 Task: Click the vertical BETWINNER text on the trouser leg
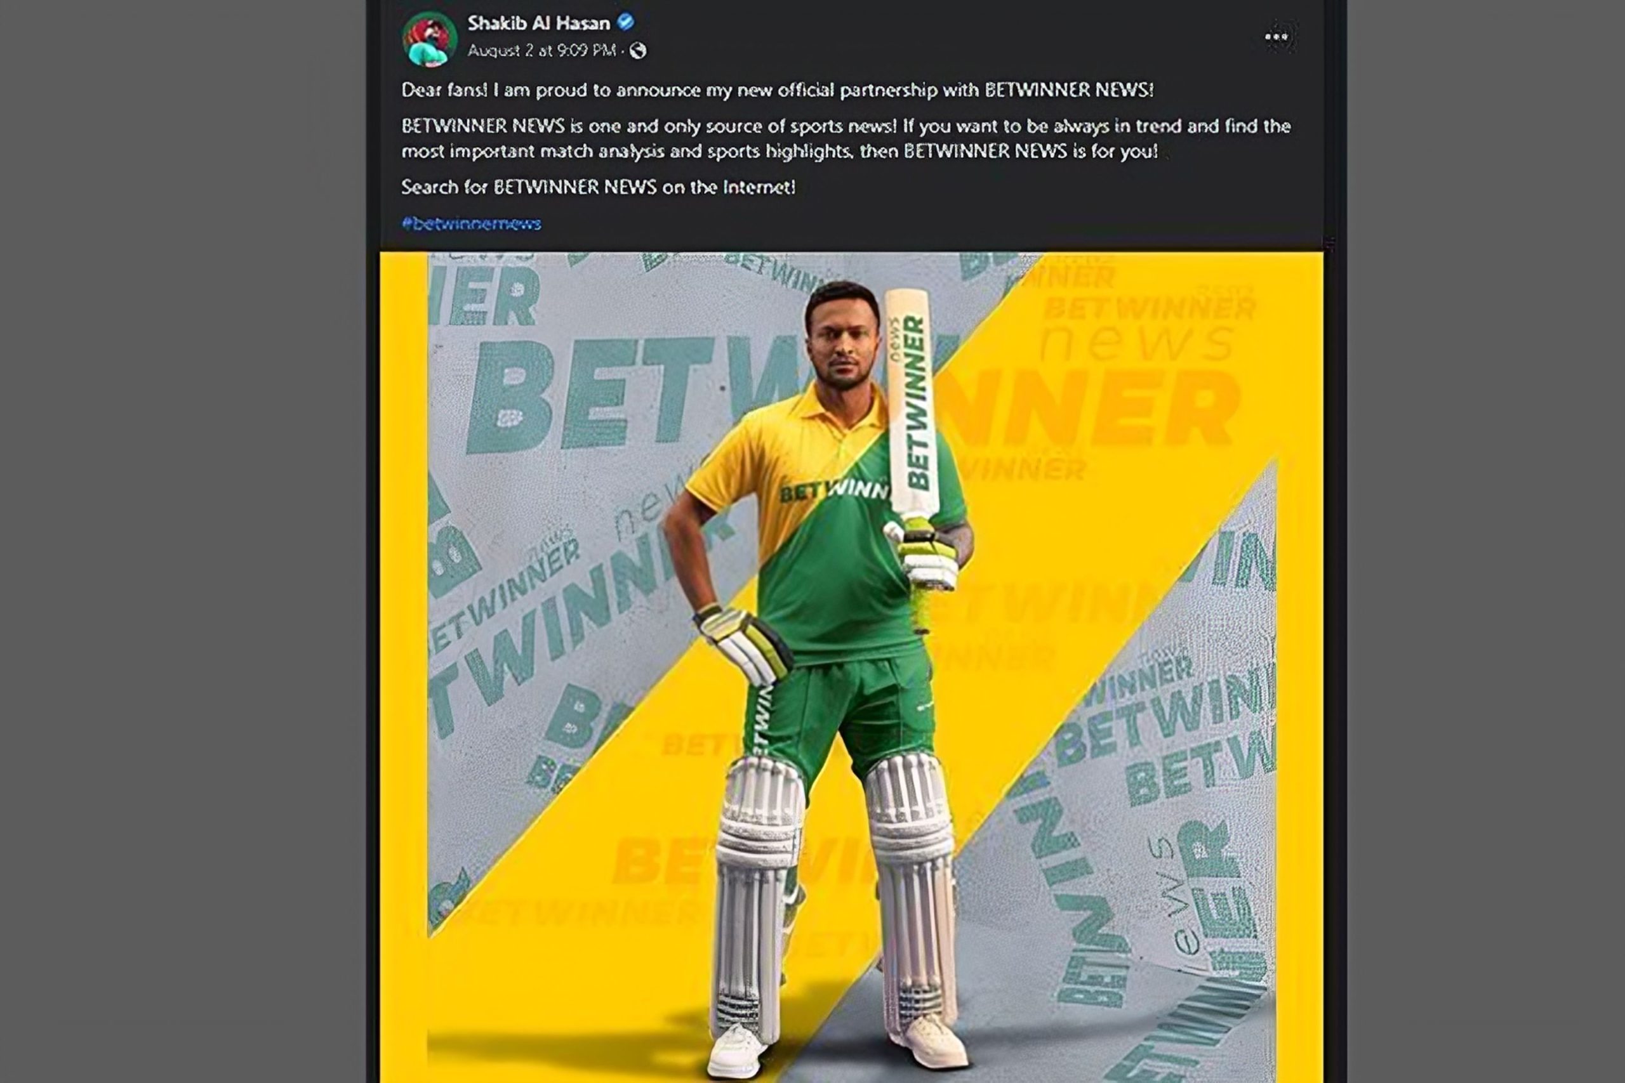(x=760, y=719)
